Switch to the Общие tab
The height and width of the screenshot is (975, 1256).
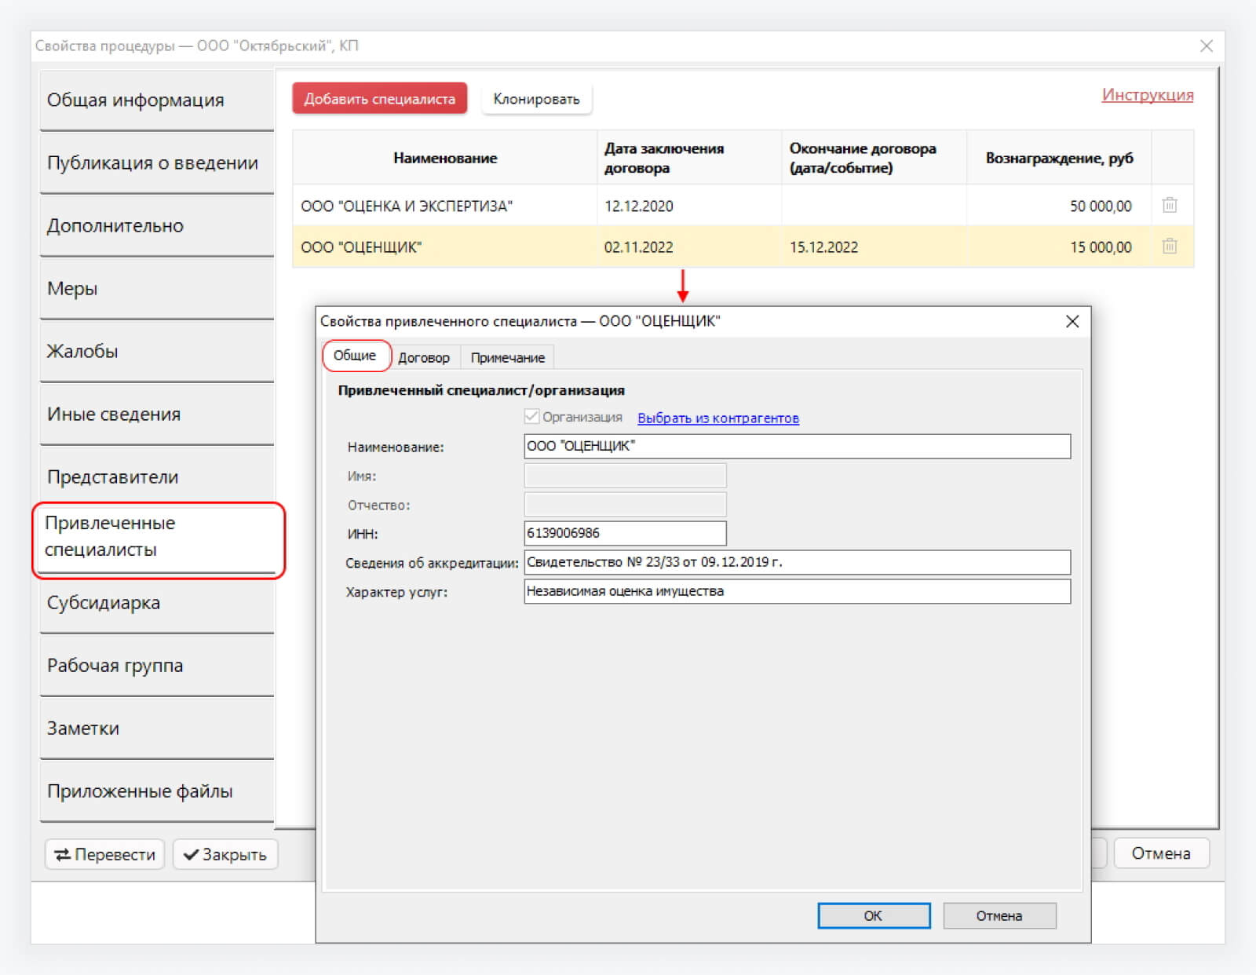point(355,356)
